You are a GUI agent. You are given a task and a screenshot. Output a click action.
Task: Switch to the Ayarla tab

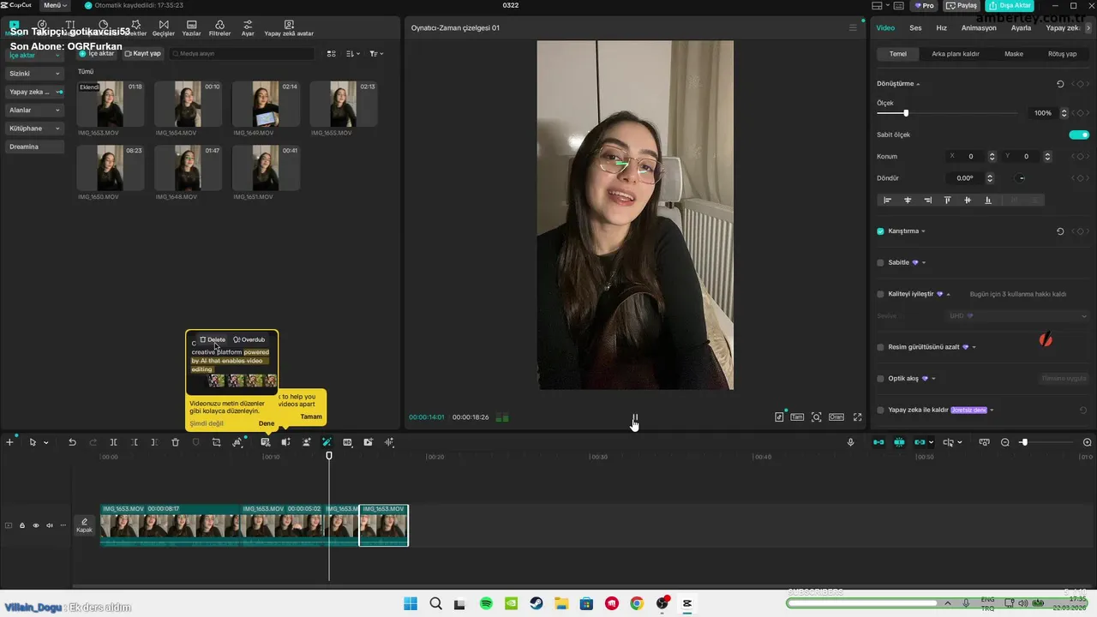(1021, 28)
